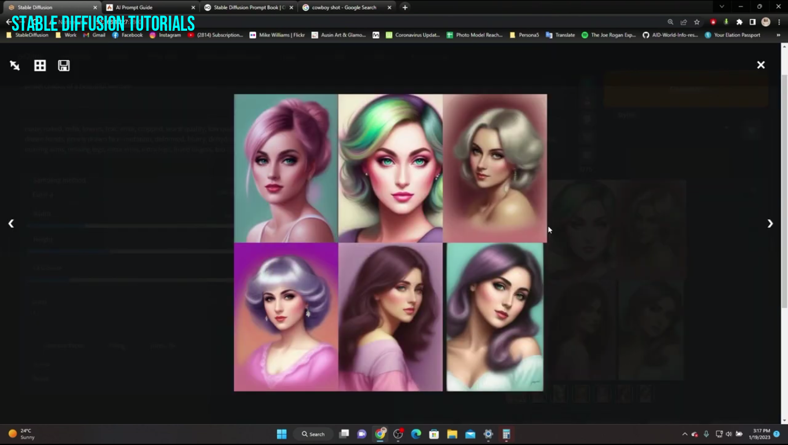Open The Joe Rogan Exp bookmark
Image resolution: width=788 pixels, height=445 pixels.
(x=609, y=35)
